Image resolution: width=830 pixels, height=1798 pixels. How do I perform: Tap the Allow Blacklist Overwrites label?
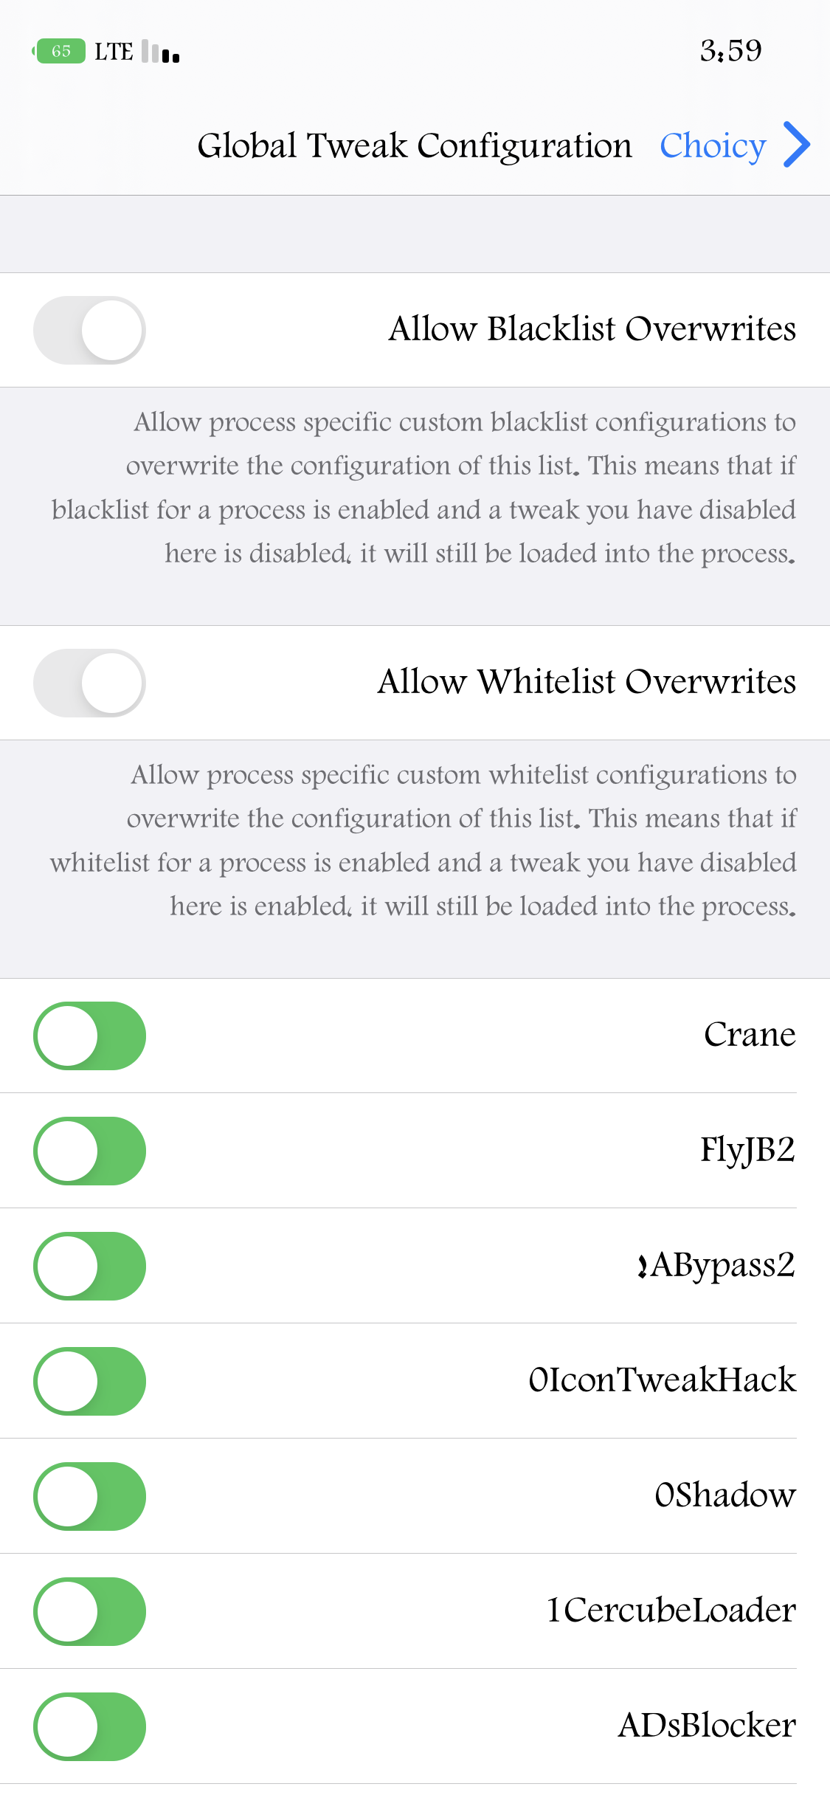[592, 329]
